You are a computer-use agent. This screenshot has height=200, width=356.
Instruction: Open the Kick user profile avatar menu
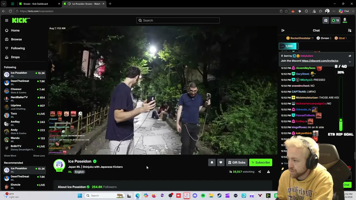345,20
